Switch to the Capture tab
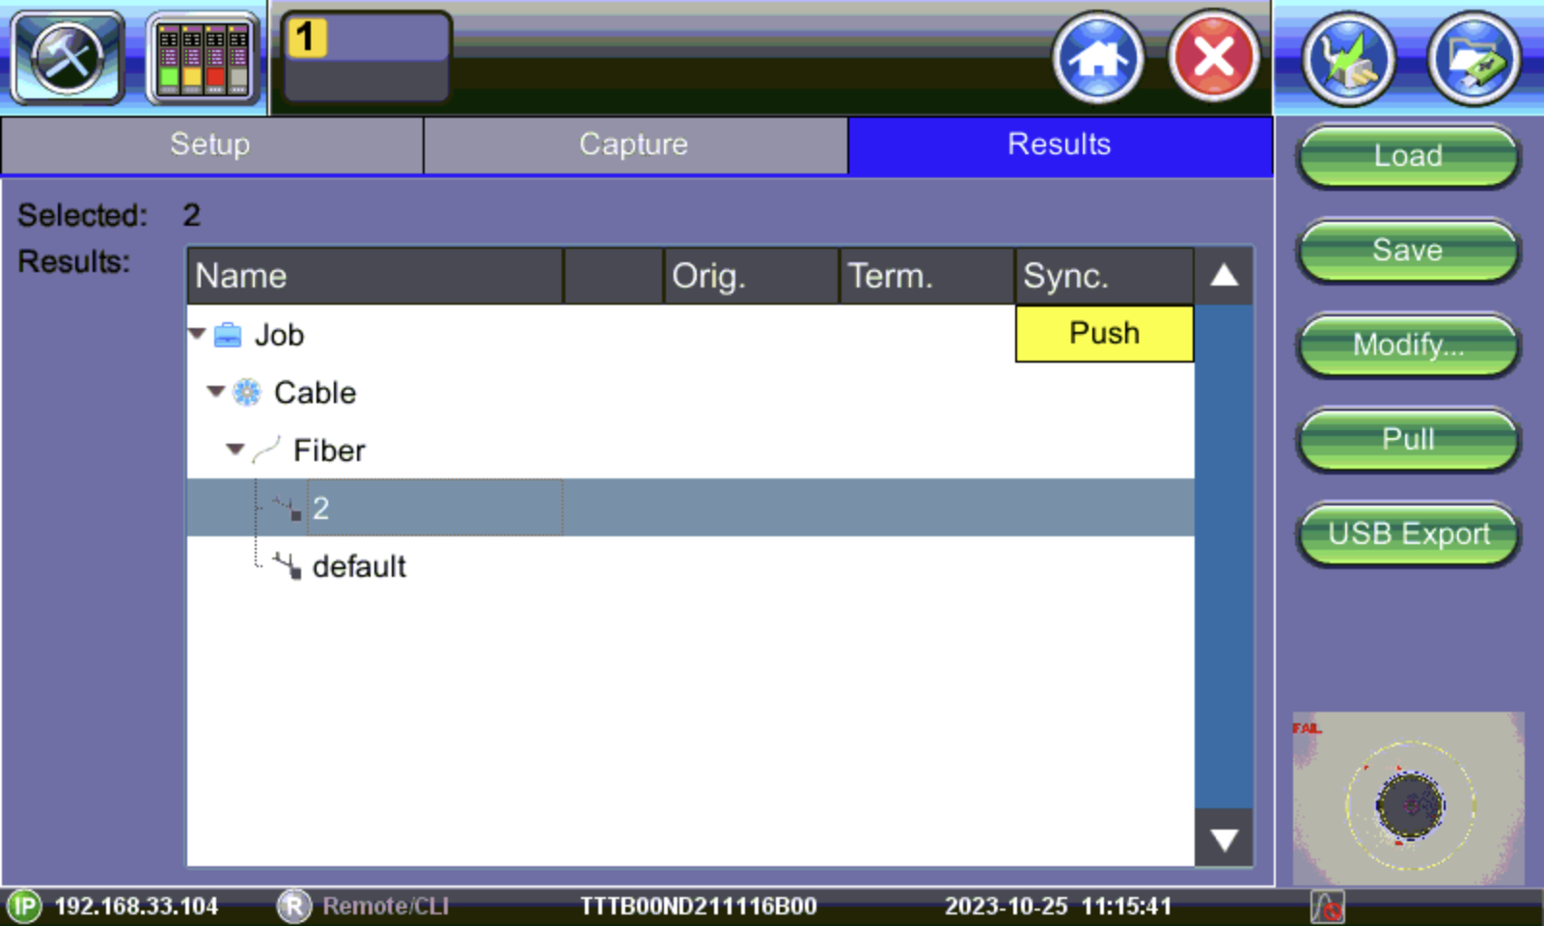Image resolution: width=1544 pixels, height=926 pixels. tap(634, 145)
